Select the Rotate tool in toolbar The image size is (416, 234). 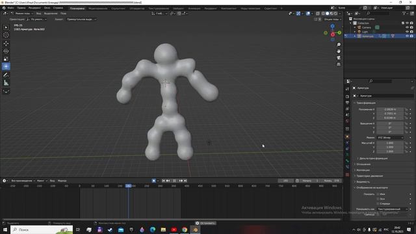click(6, 51)
